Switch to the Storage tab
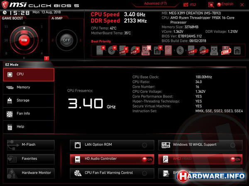The image size is (249, 186). [29, 101]
